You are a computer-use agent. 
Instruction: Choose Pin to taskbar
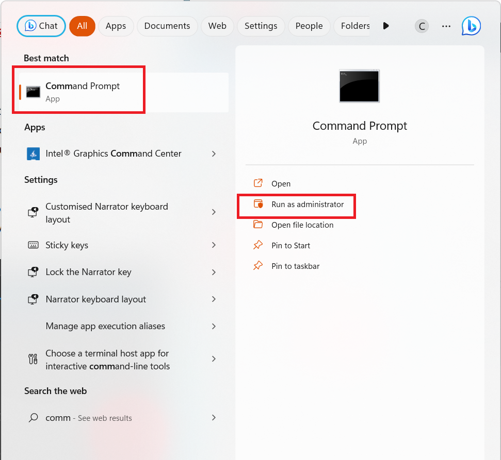[x=295, y=266]
